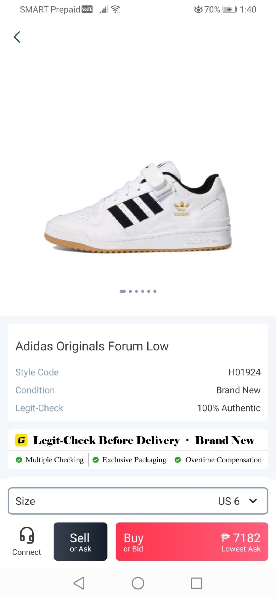Tap Legit-Check Before Delivery banner text
The width and height of the screenshot is (276, 598).
[106, 440]
